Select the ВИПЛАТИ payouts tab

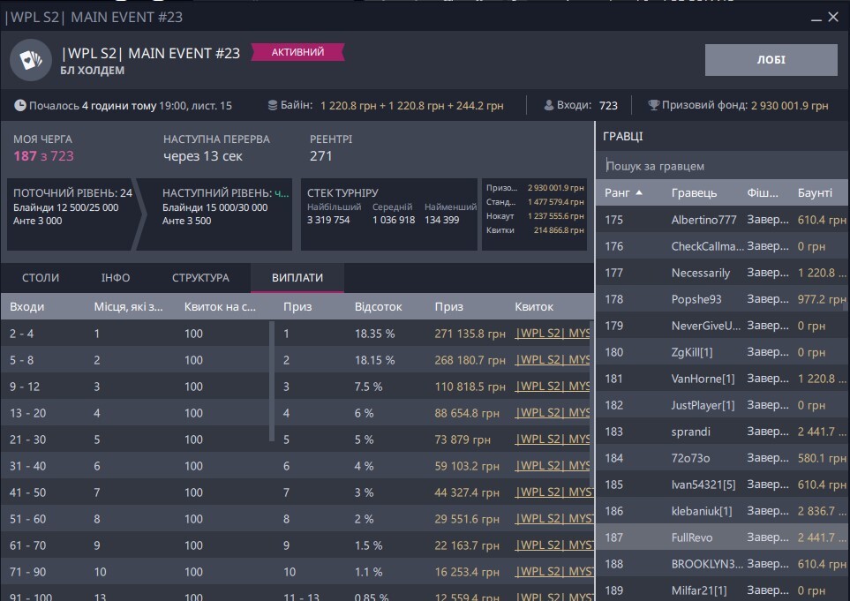coord(297,278)
